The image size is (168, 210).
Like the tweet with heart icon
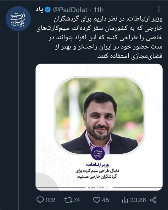coord(97,200)
